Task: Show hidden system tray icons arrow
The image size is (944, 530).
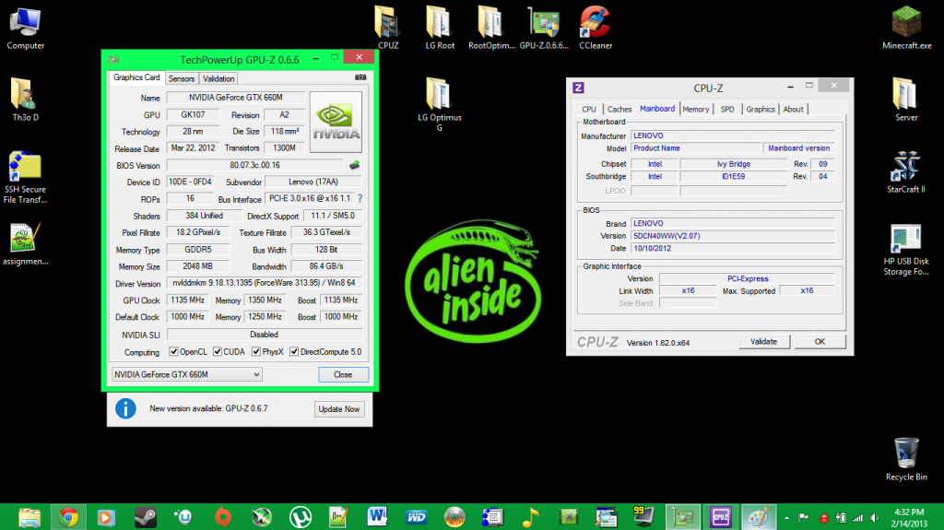Action: coord(786,518)
